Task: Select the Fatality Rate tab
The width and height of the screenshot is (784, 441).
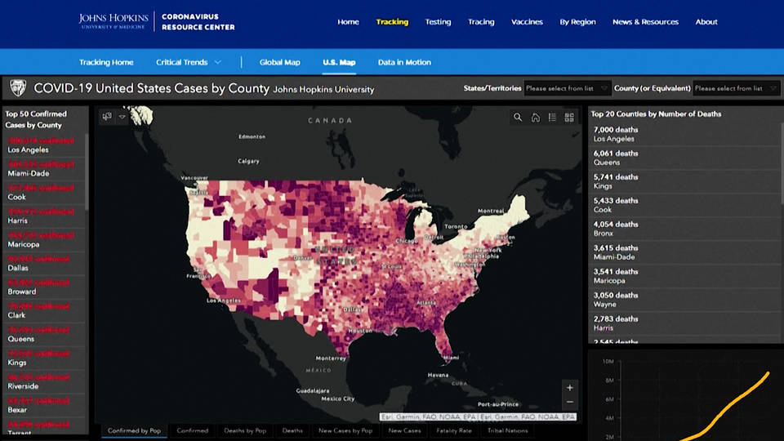Action: click(x=454, y=430)
